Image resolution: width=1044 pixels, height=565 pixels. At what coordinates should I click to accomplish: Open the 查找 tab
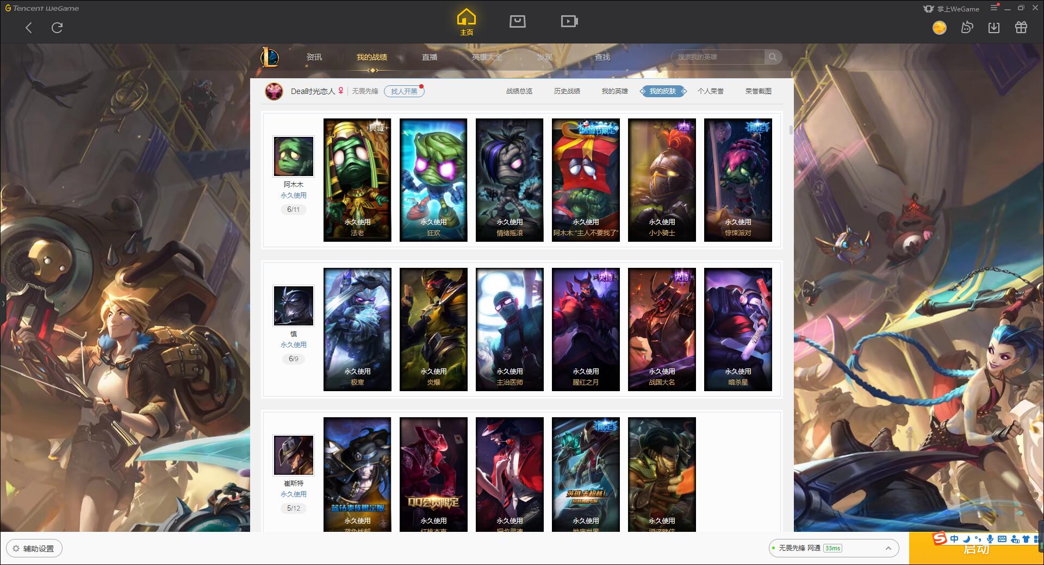point(602,57)
